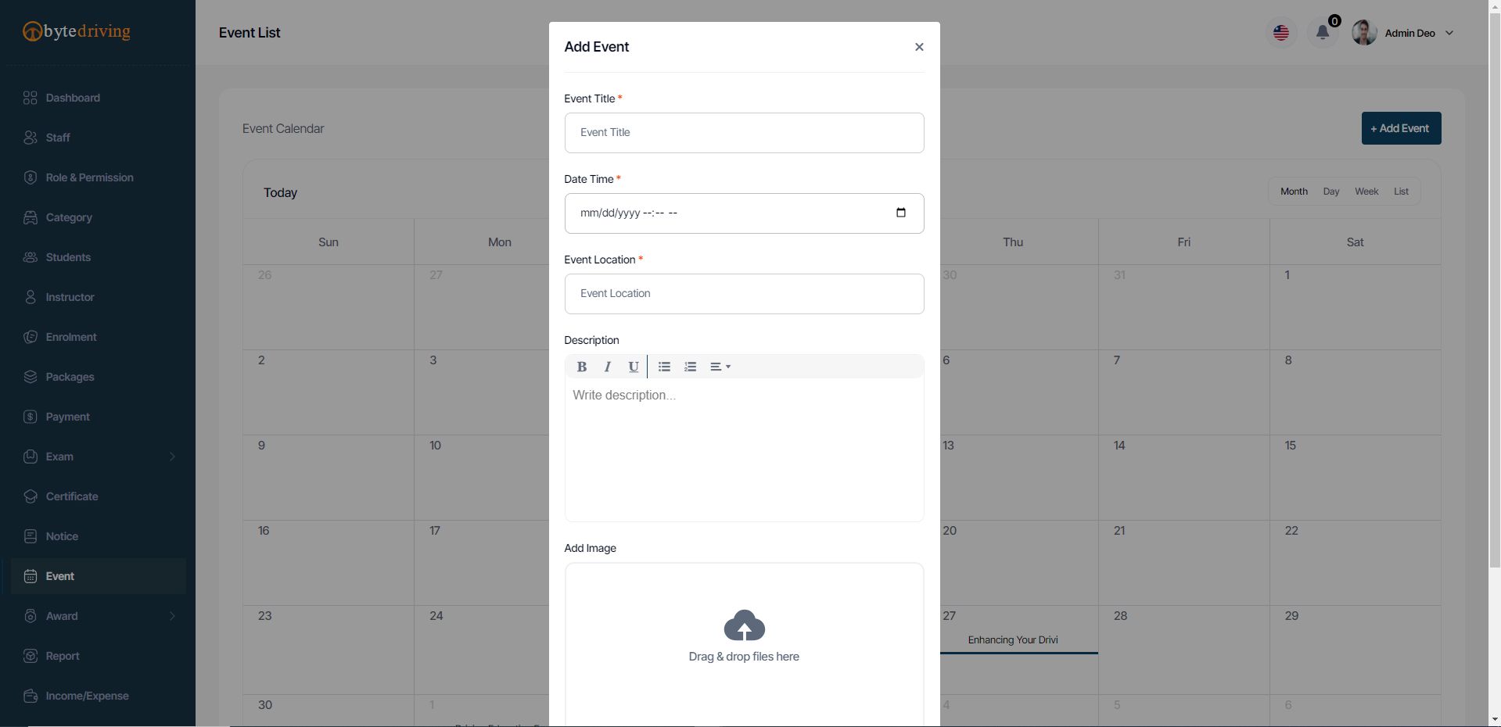Insert unordered bullet list

664,367
